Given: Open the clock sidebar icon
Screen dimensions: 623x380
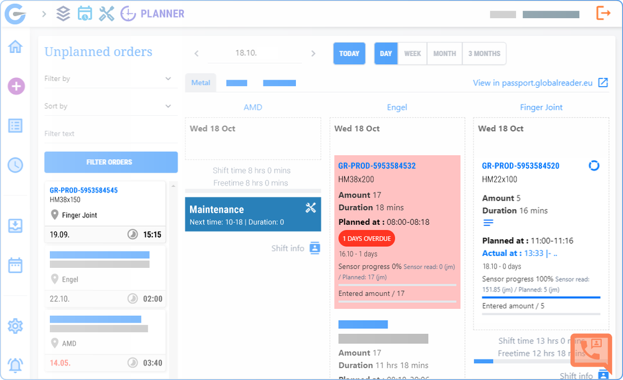Looking at the screenshot, I should [16, 165].
